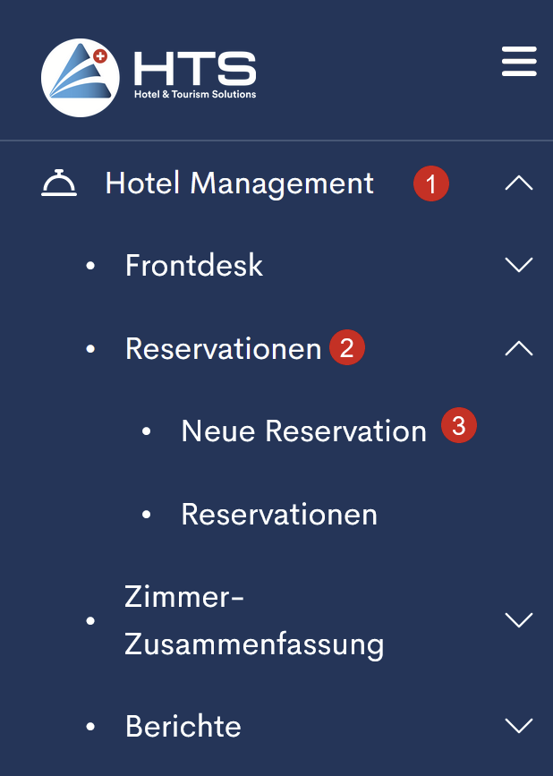553x776 pixels.
Task: Open the hamburger menu icon
Action: (x=519, y=63)
